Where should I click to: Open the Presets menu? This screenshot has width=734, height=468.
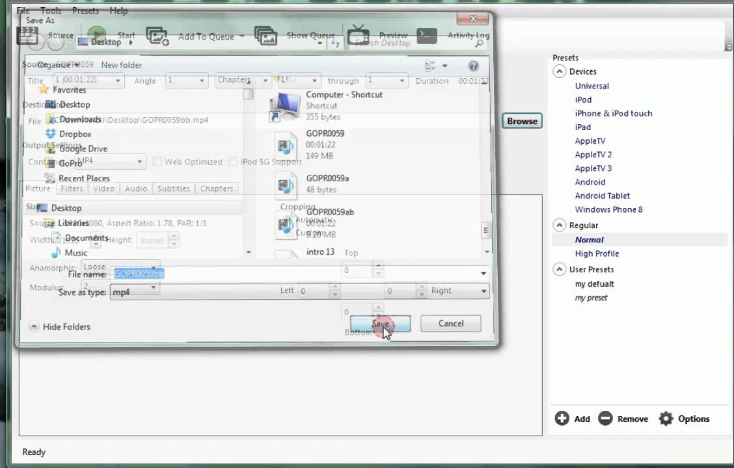click(85, 10)
